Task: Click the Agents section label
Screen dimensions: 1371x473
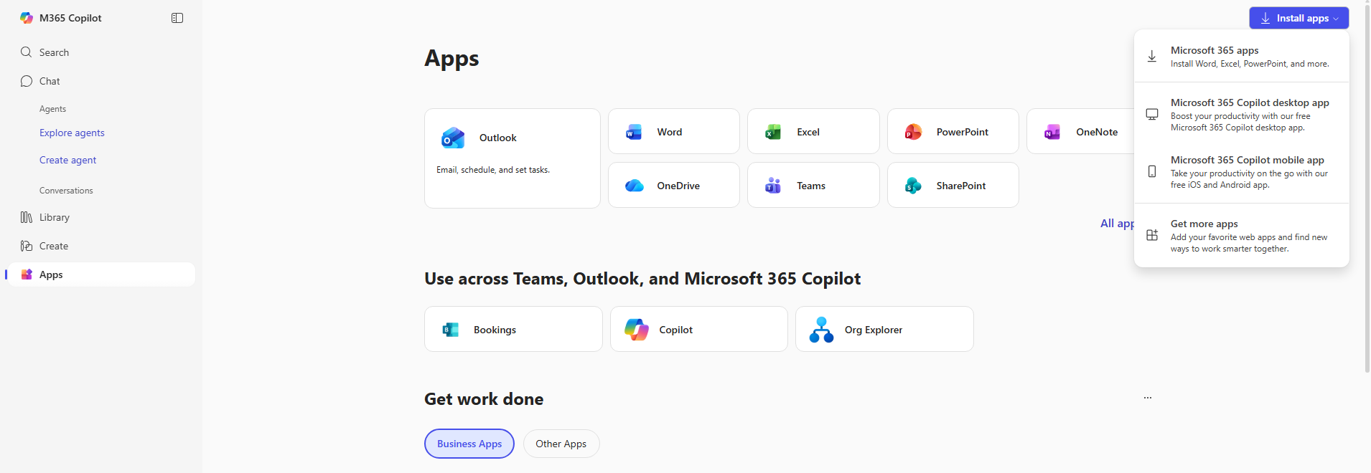Action: (x=52, y=109)
